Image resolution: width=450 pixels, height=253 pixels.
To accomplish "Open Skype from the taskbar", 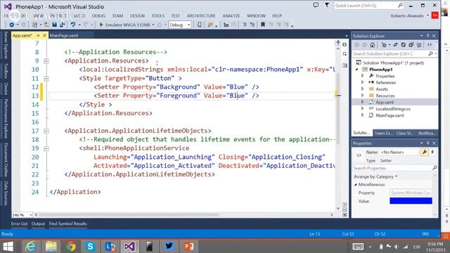I will (x=90, y=247).
